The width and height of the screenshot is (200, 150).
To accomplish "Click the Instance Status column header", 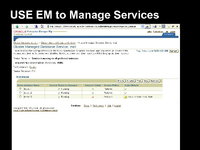I will tap(93, 85).
